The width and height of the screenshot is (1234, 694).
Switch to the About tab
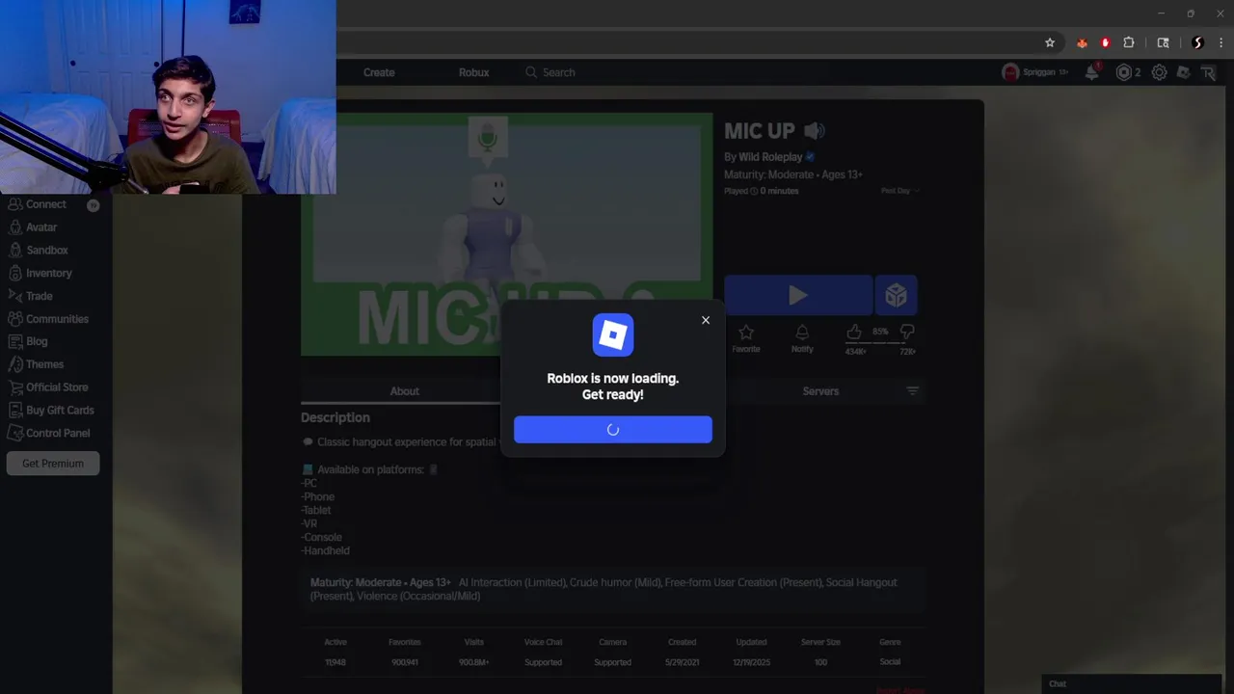[x=404, y=391]
